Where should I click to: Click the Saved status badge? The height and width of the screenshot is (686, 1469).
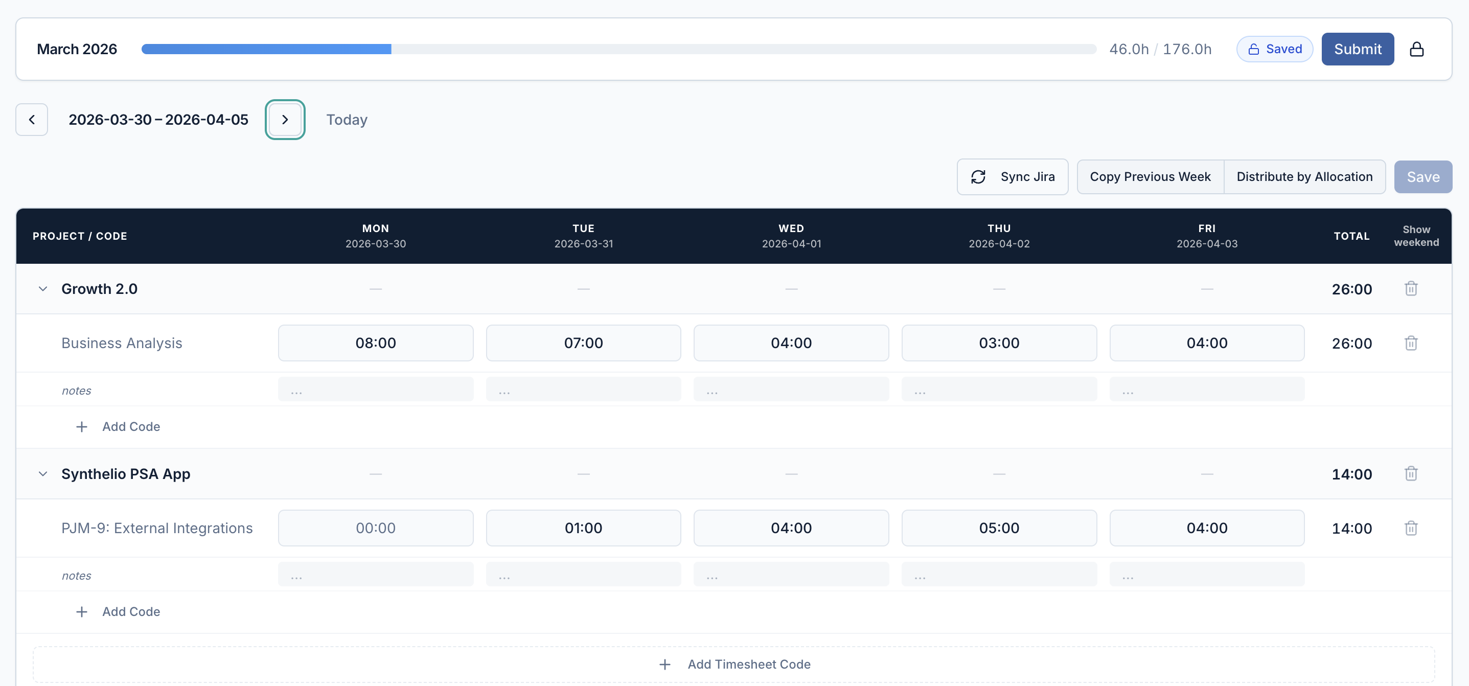click(x=1274, y=49)
